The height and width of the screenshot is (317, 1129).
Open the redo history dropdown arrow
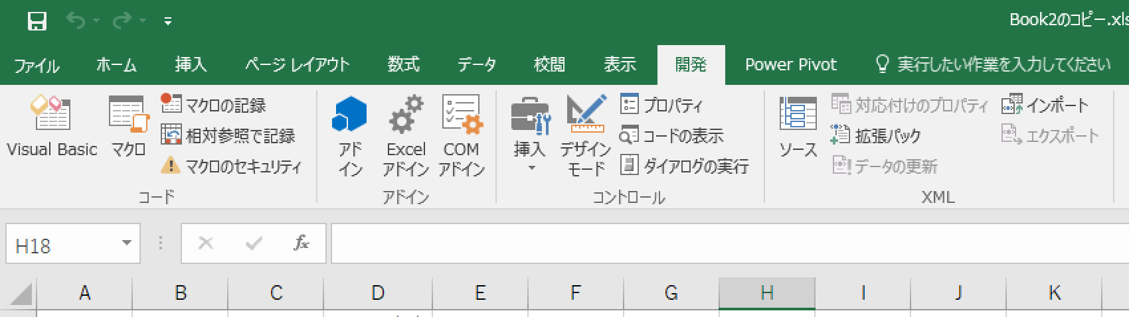click(143, 22)
